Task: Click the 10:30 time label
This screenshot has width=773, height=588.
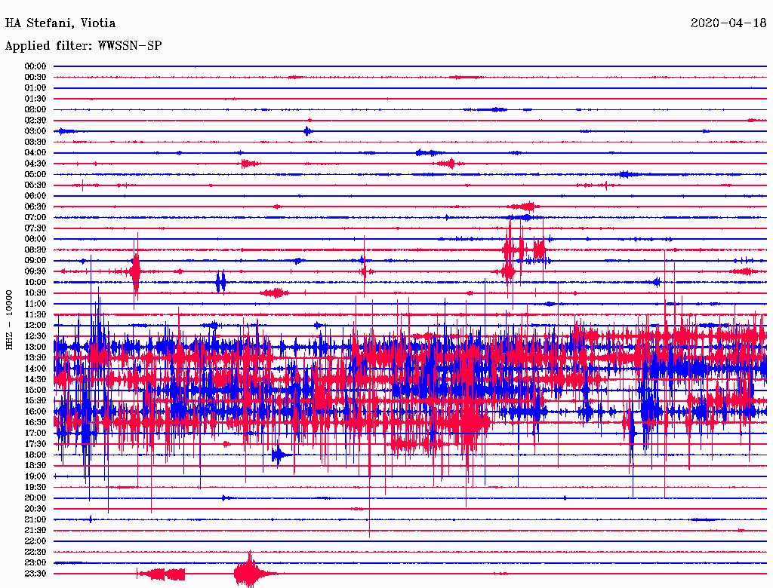Action: [35, 293]
